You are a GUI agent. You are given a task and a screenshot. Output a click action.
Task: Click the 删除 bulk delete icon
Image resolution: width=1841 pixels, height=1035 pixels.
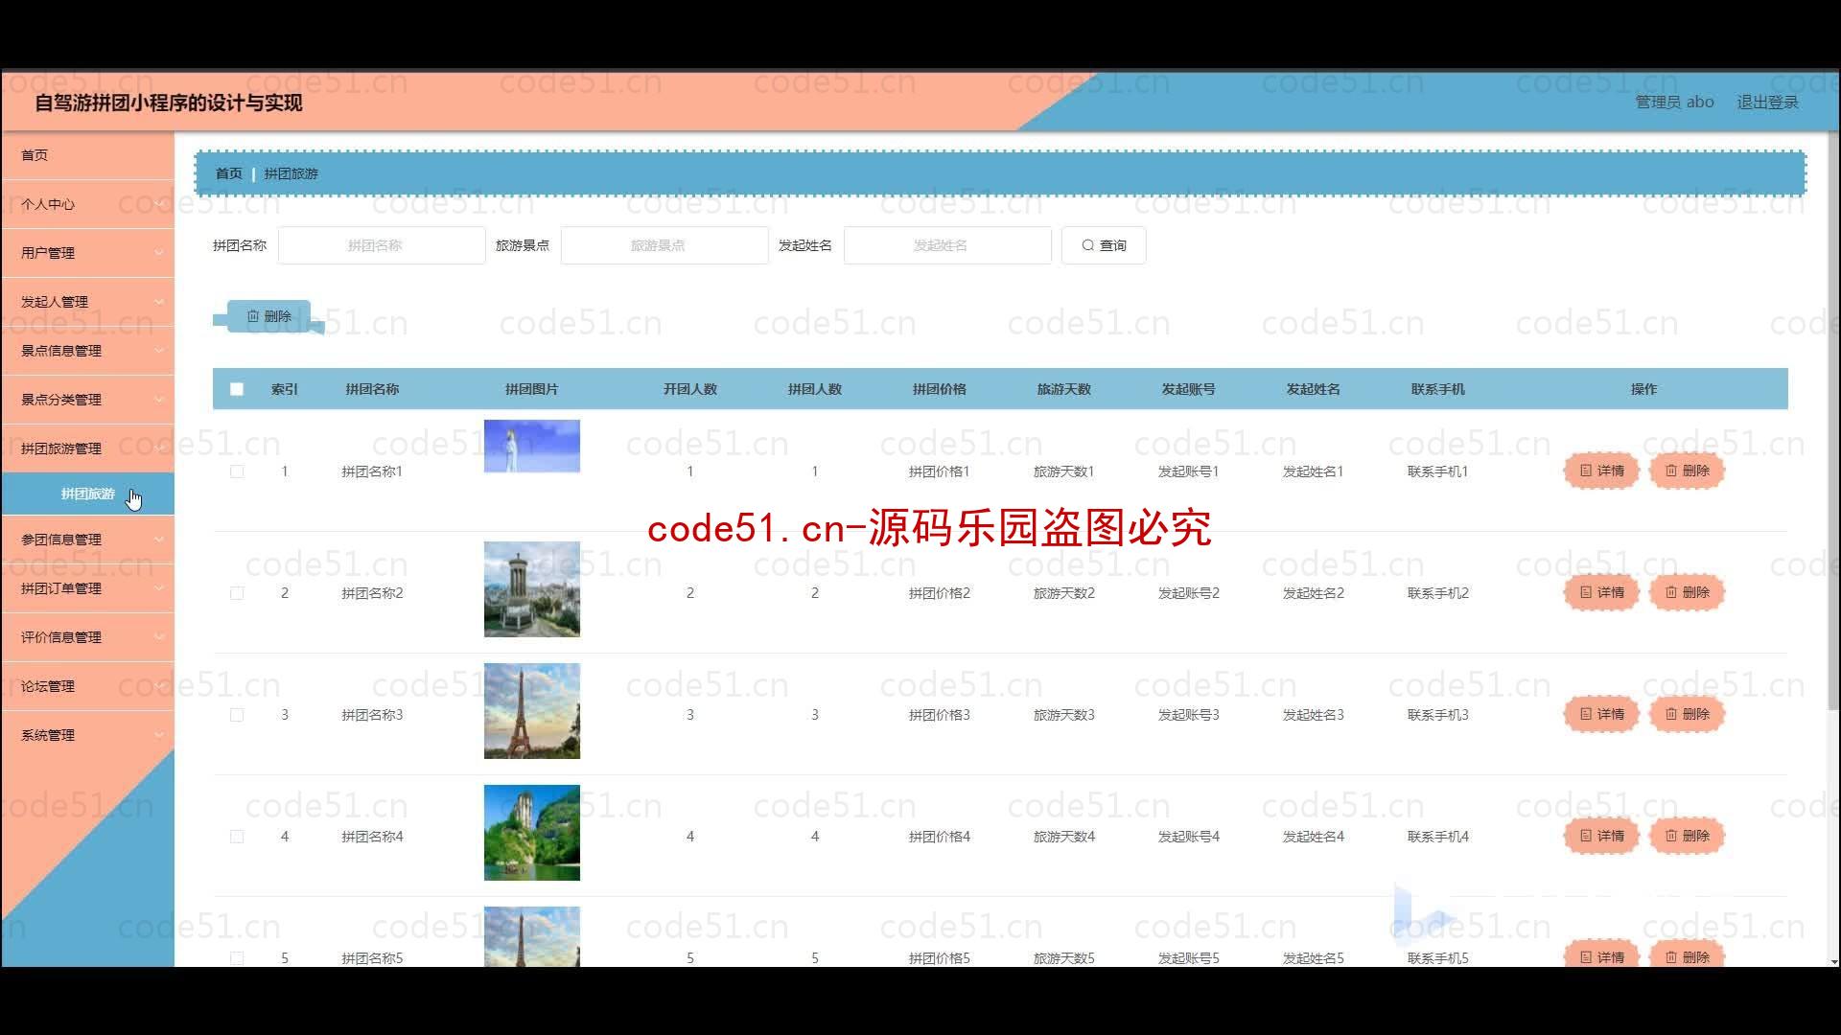(x=266, y=316)
